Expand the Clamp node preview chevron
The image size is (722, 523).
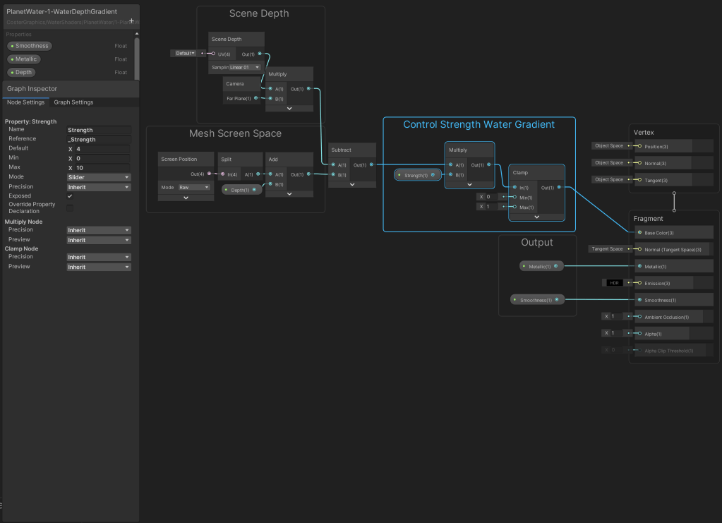[x=536, y=217]
